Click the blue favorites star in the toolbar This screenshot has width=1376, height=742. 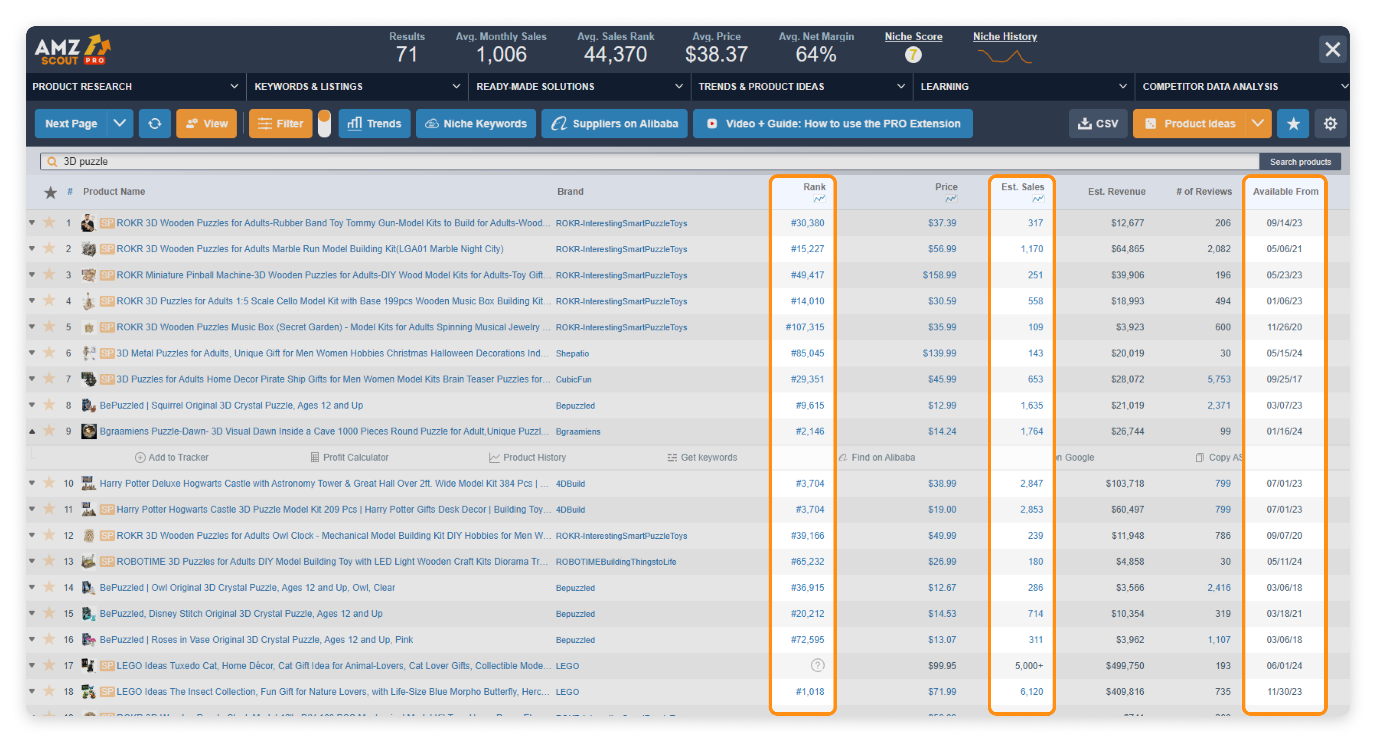(1293, 124)
